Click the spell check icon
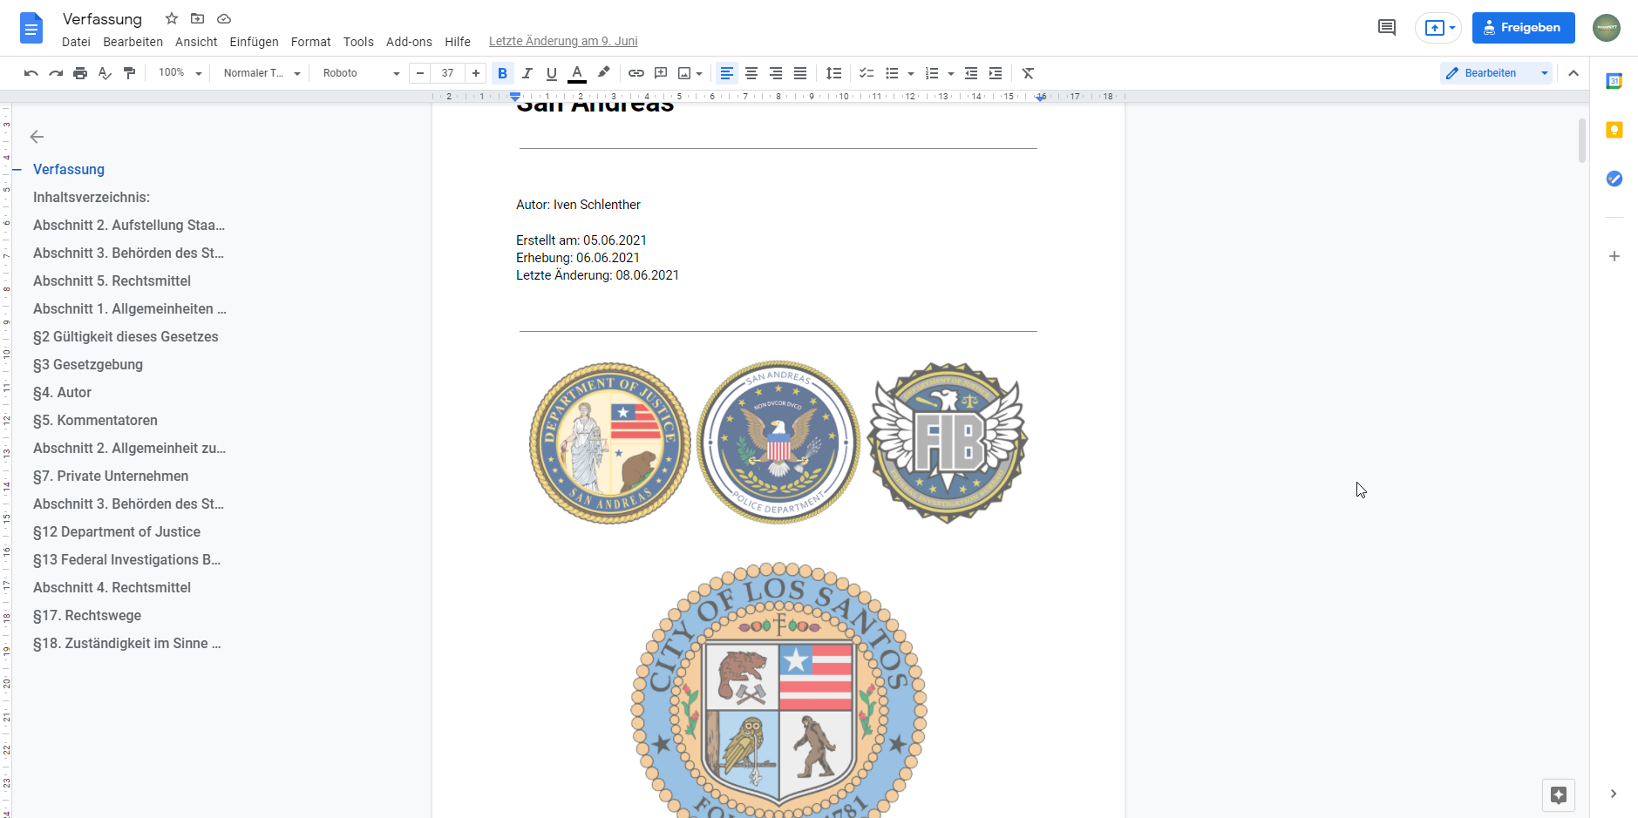 coord(105,73)
